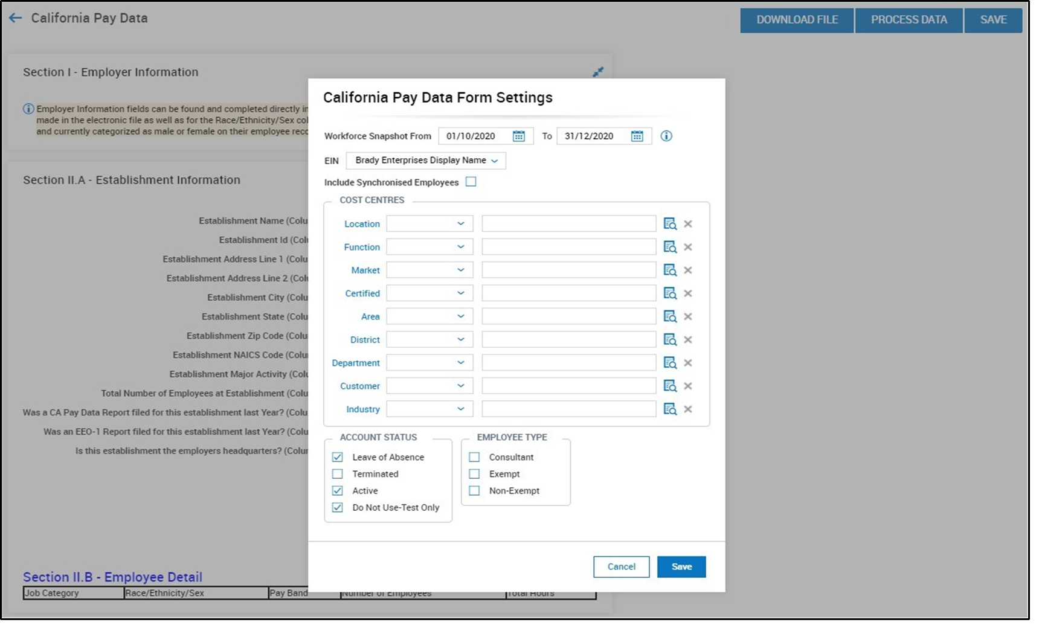Open the Customer cost centre lookup
The image size is (1039, 640).
click(670, 386)
